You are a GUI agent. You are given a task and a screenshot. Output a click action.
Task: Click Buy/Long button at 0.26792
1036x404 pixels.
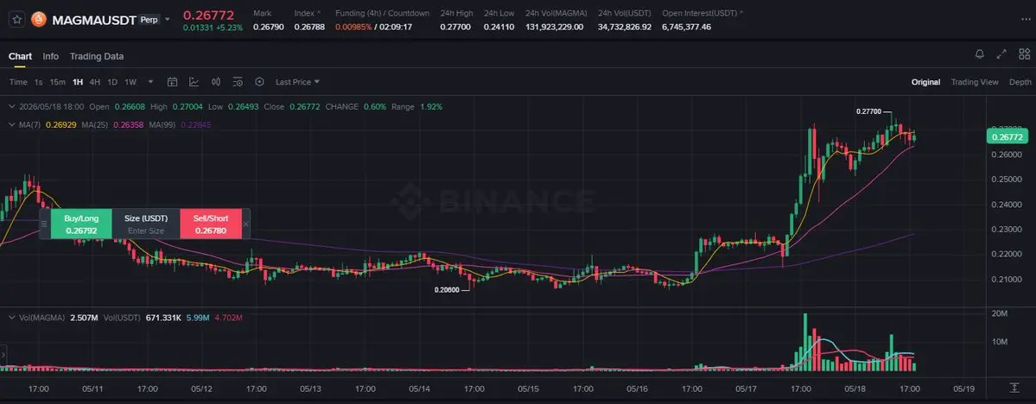[81, 224]
